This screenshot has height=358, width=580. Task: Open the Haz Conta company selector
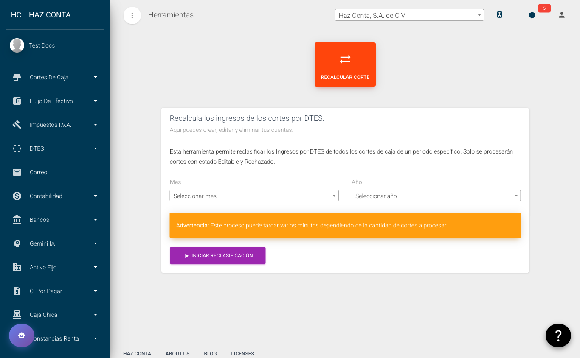coord(409,15)
